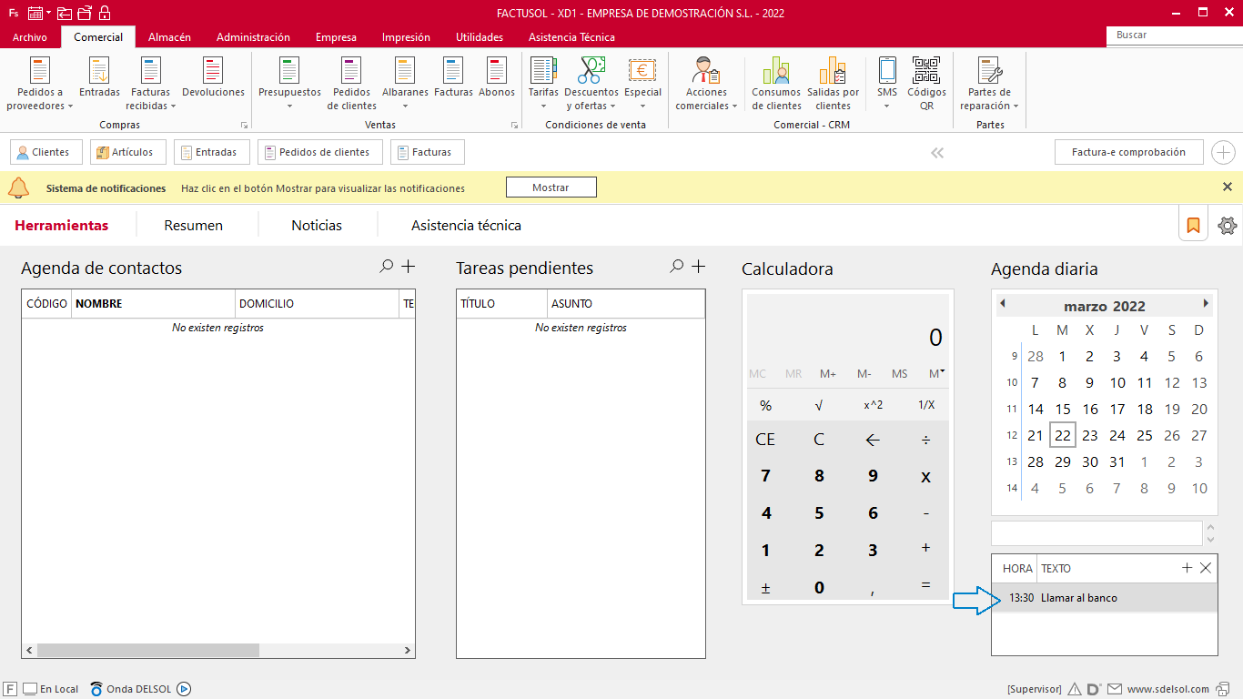Switch to Utilidades ribbon tab
Image resolution: width=1243 pixels, height=699 pixels.
click(480, 37)
